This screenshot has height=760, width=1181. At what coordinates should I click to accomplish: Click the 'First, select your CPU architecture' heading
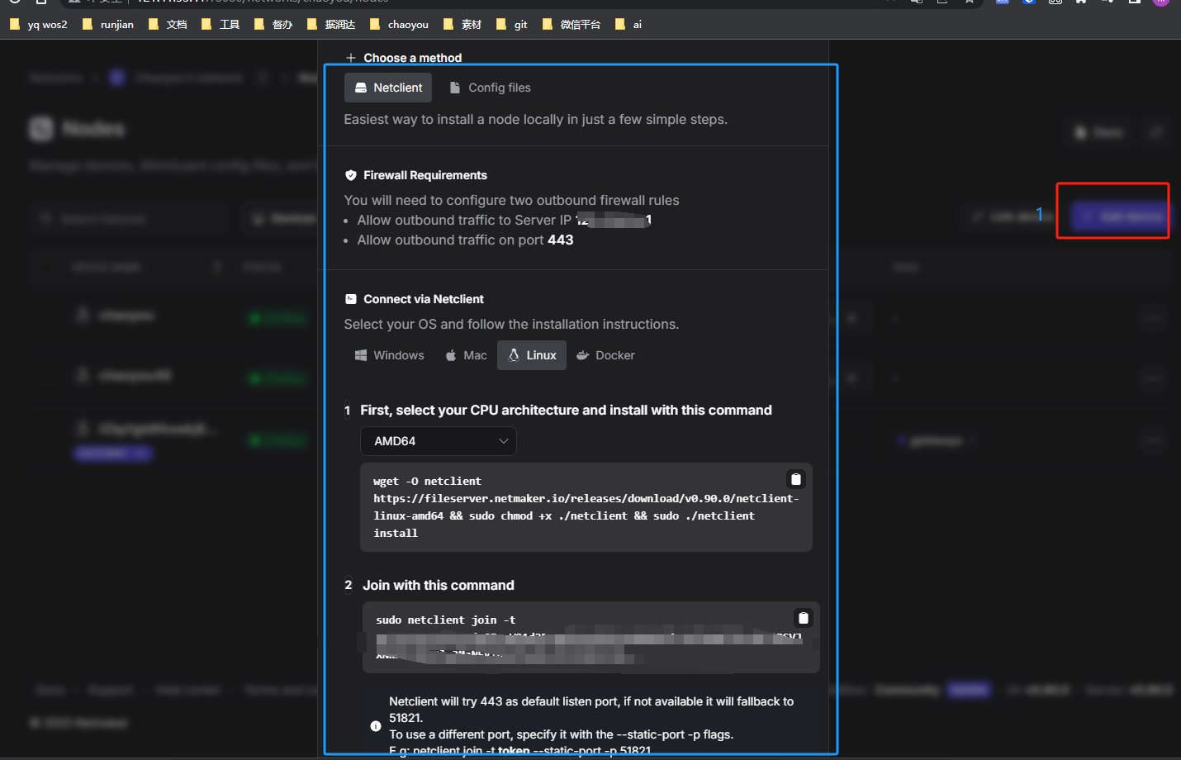click(x=566, y=410)
